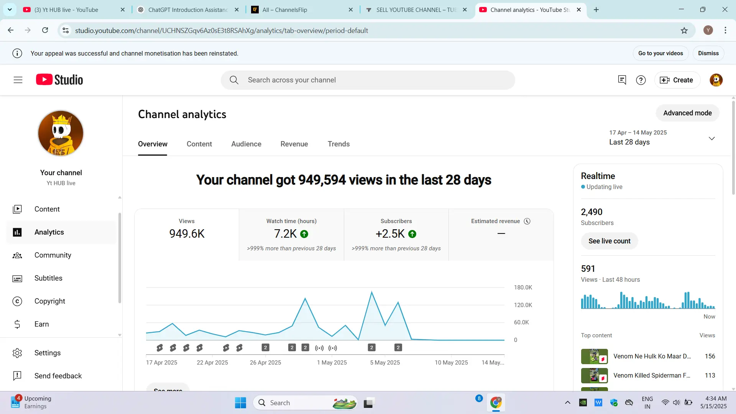
Task: Dismiss the monetisation banner
Action: point(708,53)
